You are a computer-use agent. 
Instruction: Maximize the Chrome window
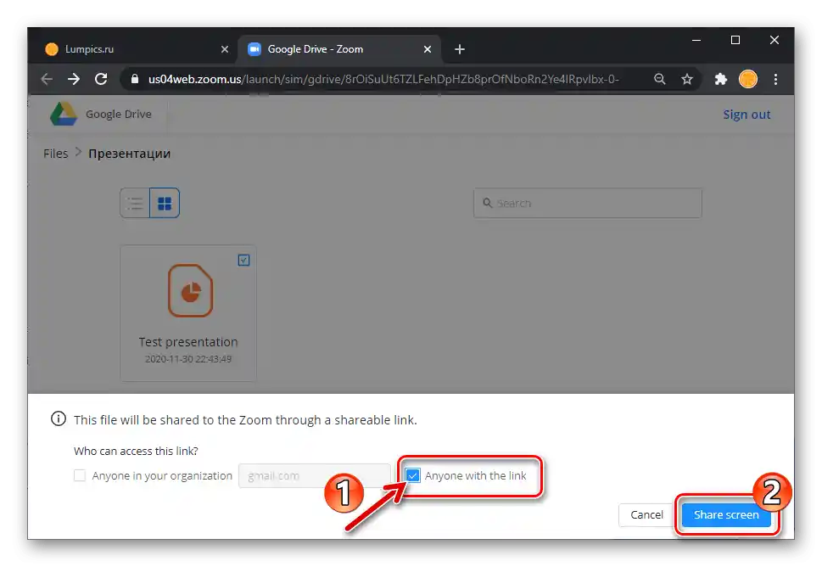coord(735,41)
